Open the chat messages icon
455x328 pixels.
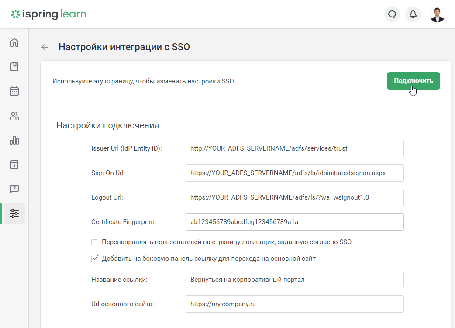tap(392, 14)
